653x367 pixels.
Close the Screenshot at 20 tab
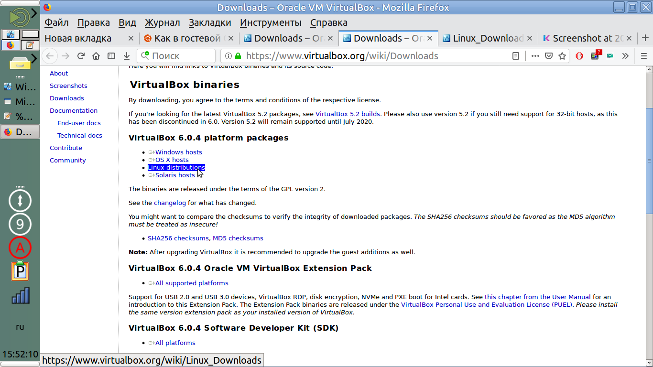[629, 38]
